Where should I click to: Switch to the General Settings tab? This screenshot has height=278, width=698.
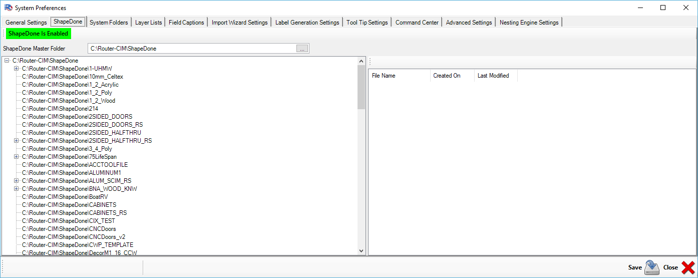[26, 23]
